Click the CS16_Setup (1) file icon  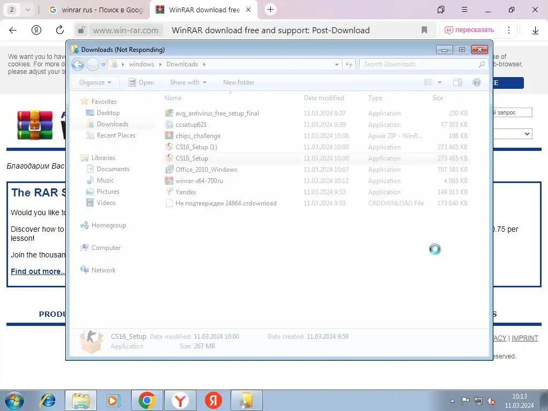coord(169,147)
